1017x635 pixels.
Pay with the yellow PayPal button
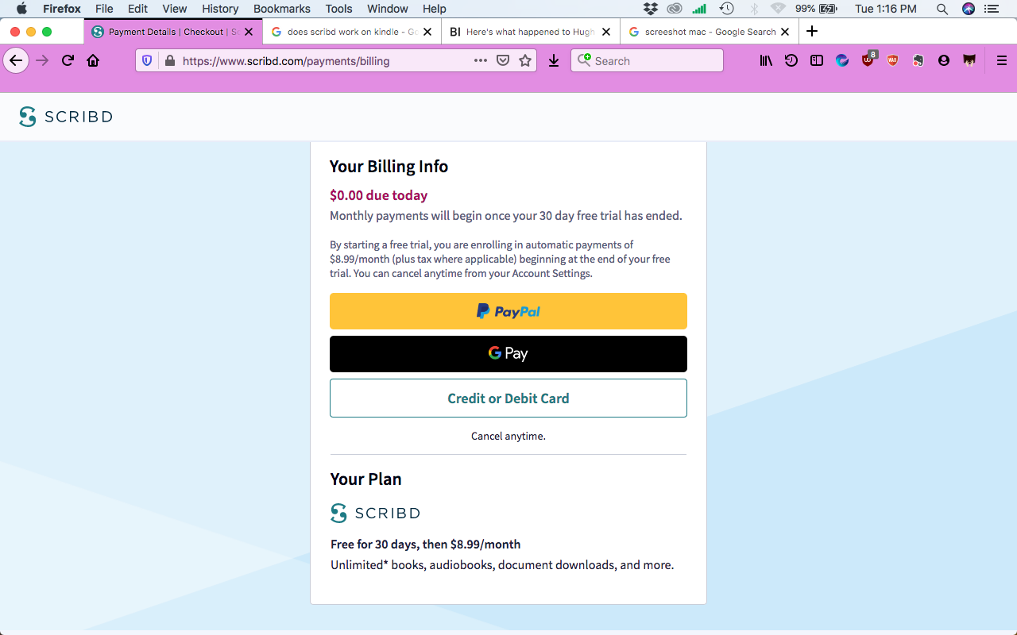(508, 311)
